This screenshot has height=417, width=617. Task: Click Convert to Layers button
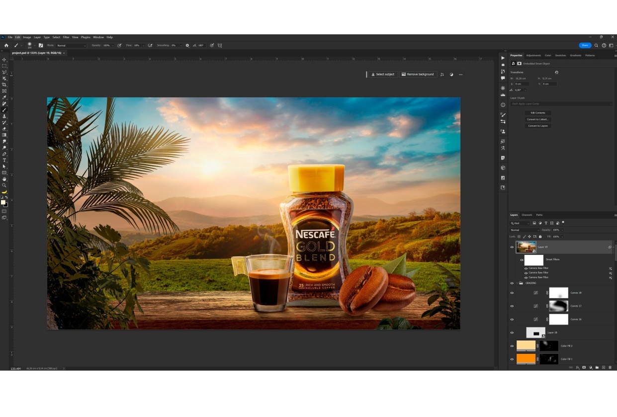(x=538, y=126)
